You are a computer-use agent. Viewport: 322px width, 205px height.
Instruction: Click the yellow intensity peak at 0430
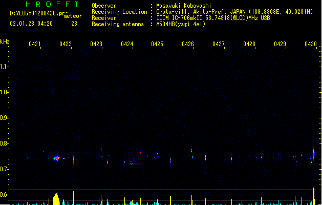(314, 196)
